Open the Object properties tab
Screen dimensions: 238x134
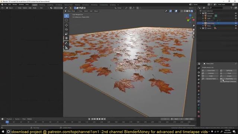point(199,91)
